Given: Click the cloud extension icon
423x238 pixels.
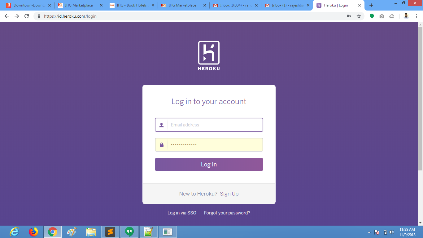Looking at the screenshot, I should point(392,15).
